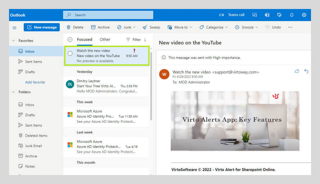The image size is (320, 184).
Task: Click the This month group header
Action: 86,162
